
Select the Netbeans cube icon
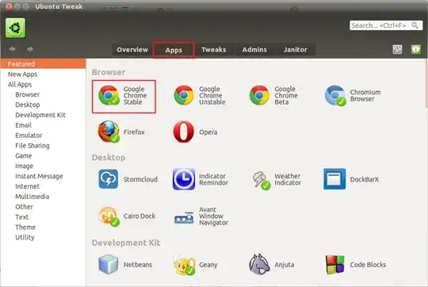(x=109, y=264)
